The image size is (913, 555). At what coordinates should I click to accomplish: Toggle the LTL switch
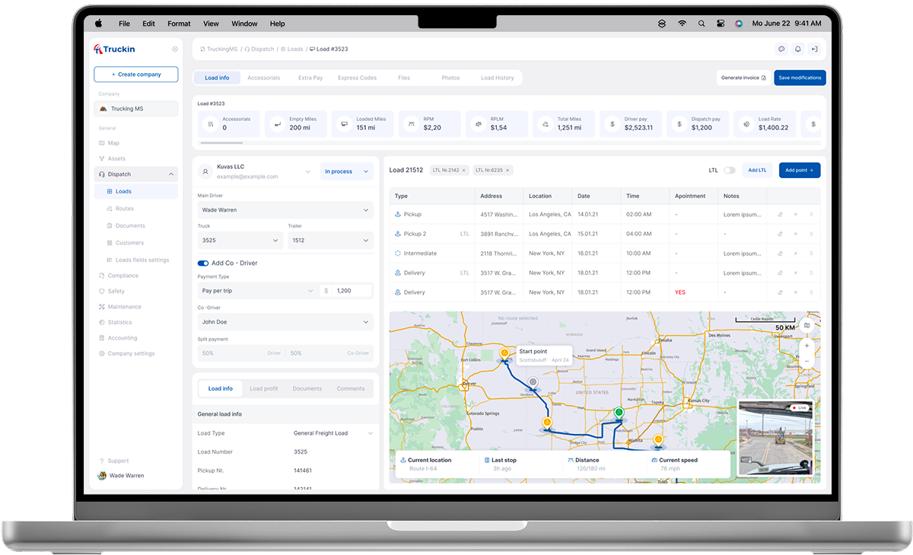point(729,171)
